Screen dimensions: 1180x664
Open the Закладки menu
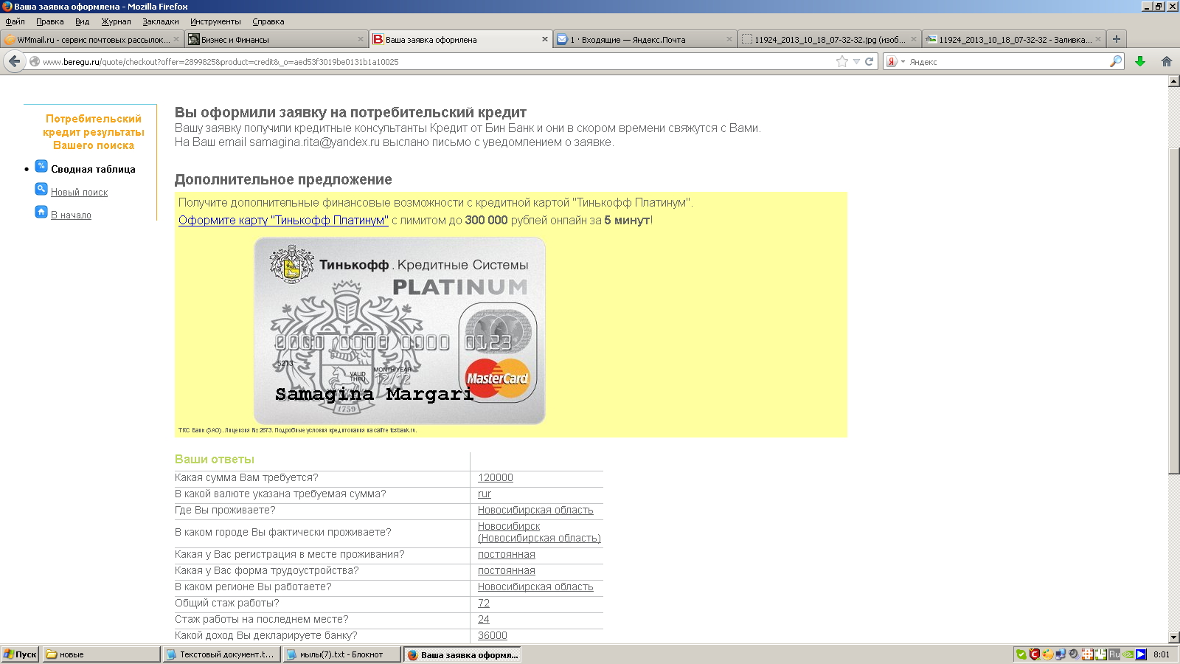[x=161, y=21]
